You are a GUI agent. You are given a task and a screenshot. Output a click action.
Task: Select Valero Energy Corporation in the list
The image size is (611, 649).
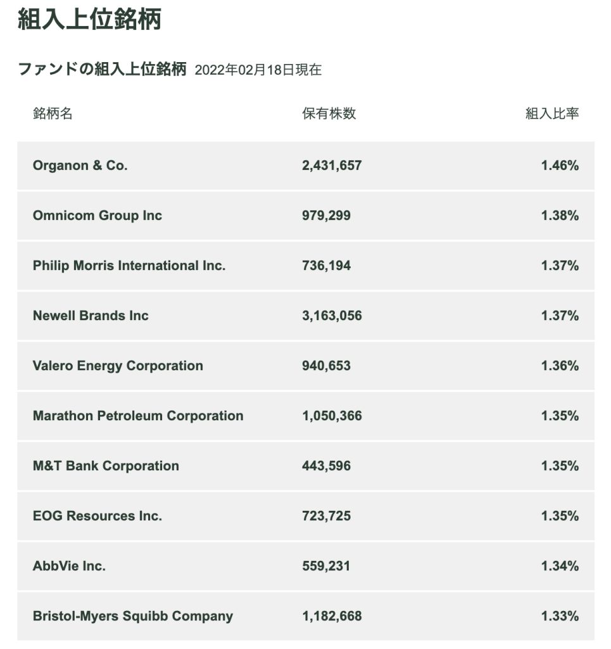point(118,366)
